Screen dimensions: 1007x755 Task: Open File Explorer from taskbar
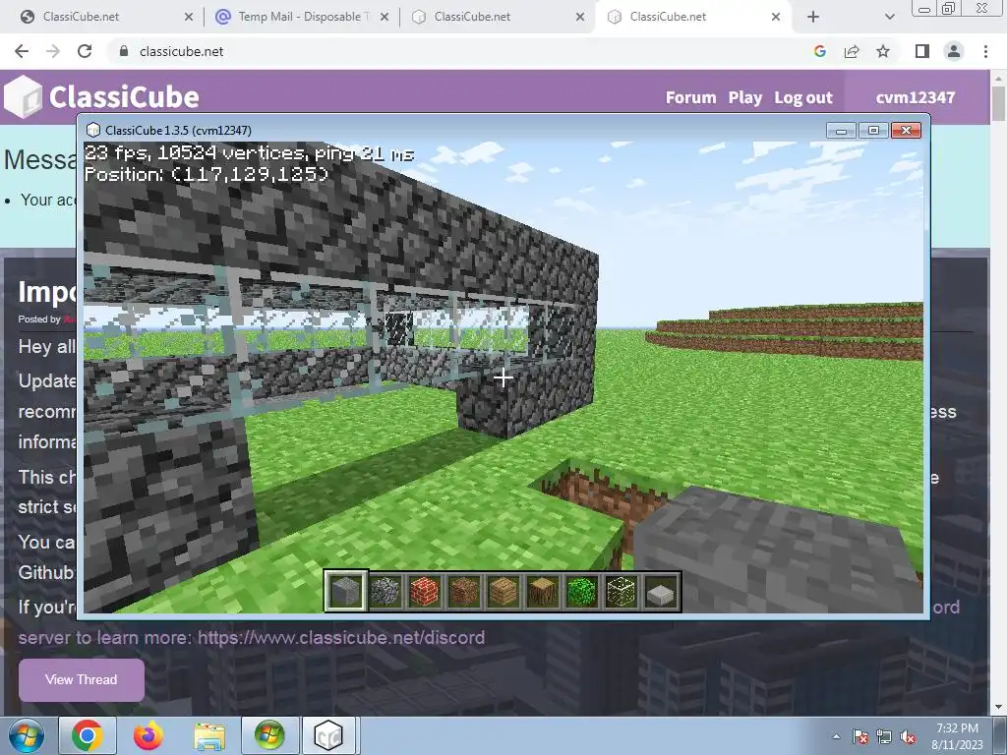pos(209,736)
